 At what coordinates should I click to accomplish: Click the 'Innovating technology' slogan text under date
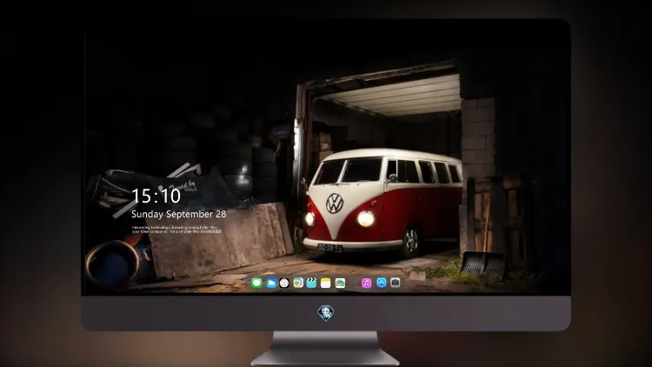click(x=176, y=230)
